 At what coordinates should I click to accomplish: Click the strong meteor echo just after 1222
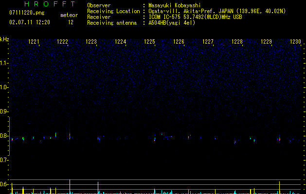click(x=70, y=135)
